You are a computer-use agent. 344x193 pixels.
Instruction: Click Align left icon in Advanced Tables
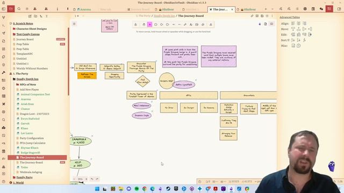(x=293, y=24)
